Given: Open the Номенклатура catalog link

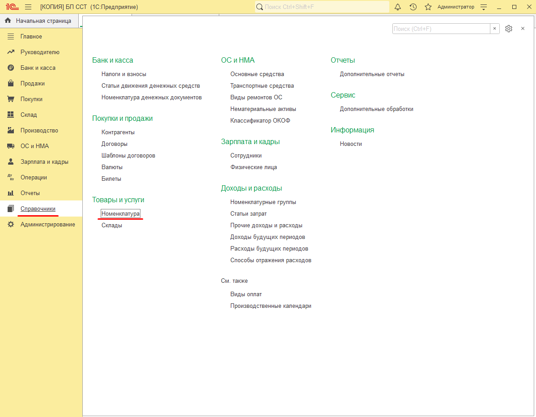Looking at the screenshot, I should tap(121, 213).
